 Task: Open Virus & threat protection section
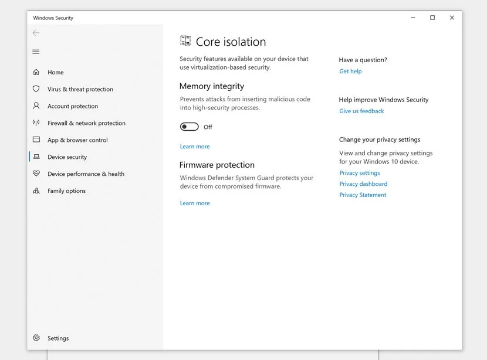[x=80, y=89]
